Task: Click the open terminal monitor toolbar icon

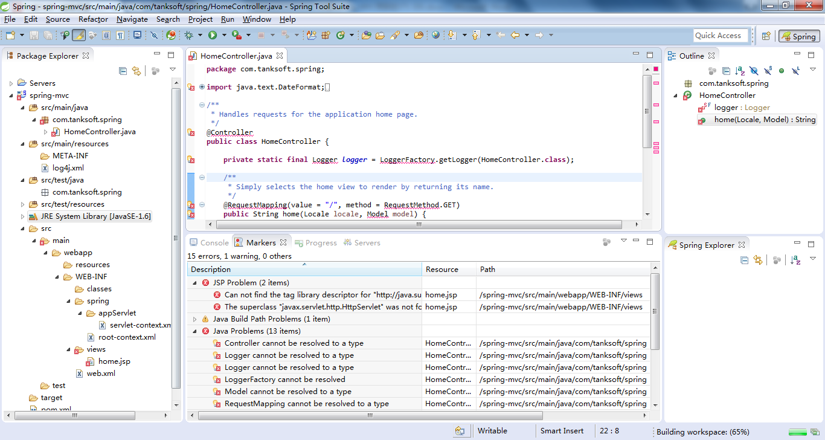Action: (137, 35)
